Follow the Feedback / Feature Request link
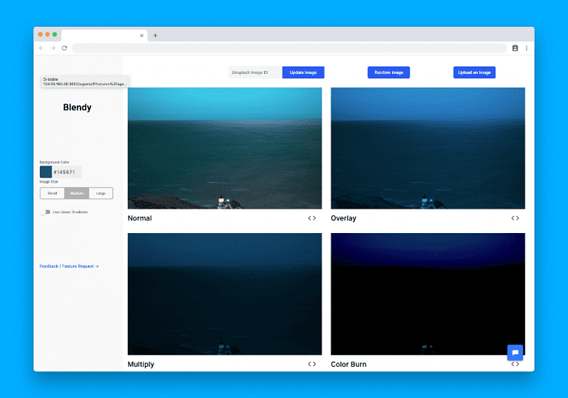 (69, 266)
